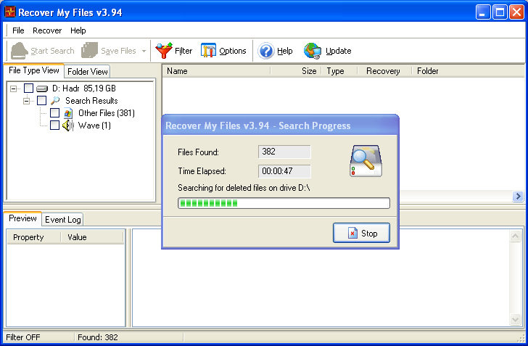
Task: Switch to Folder View tab
Action: [87, 71]
